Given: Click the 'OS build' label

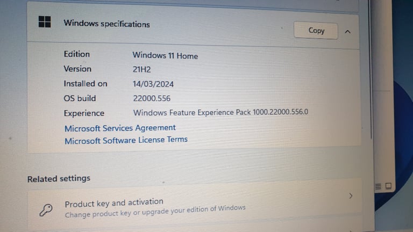Looking at the screenshot, I should point(80,98).
